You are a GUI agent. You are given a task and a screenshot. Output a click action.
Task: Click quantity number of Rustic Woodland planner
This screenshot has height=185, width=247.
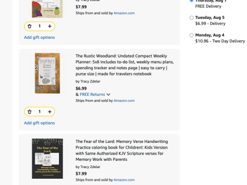40,112
